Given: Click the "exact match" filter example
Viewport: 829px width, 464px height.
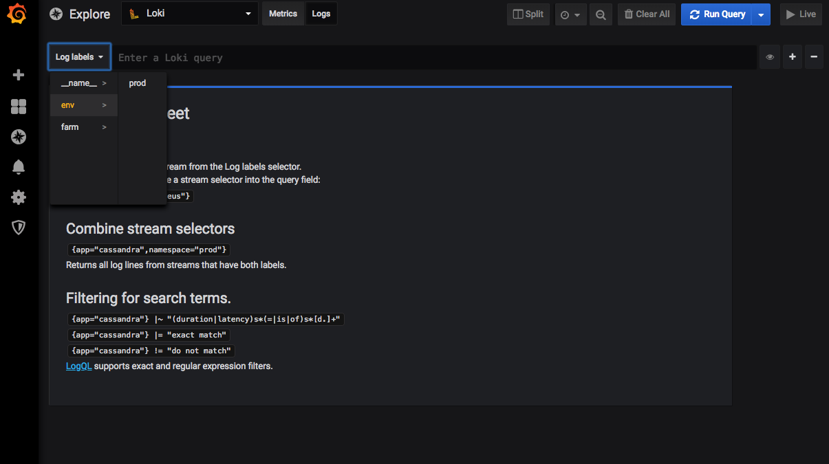Looking at the screenshot, I should pyautogui.click(x=148, y=335).
